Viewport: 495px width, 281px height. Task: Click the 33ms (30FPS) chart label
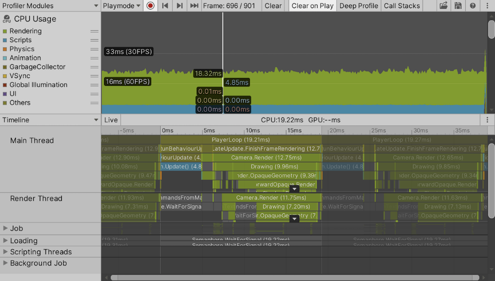point(129,52)
